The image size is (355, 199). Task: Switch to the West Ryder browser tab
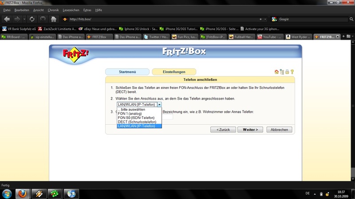(x=298, y=37)
